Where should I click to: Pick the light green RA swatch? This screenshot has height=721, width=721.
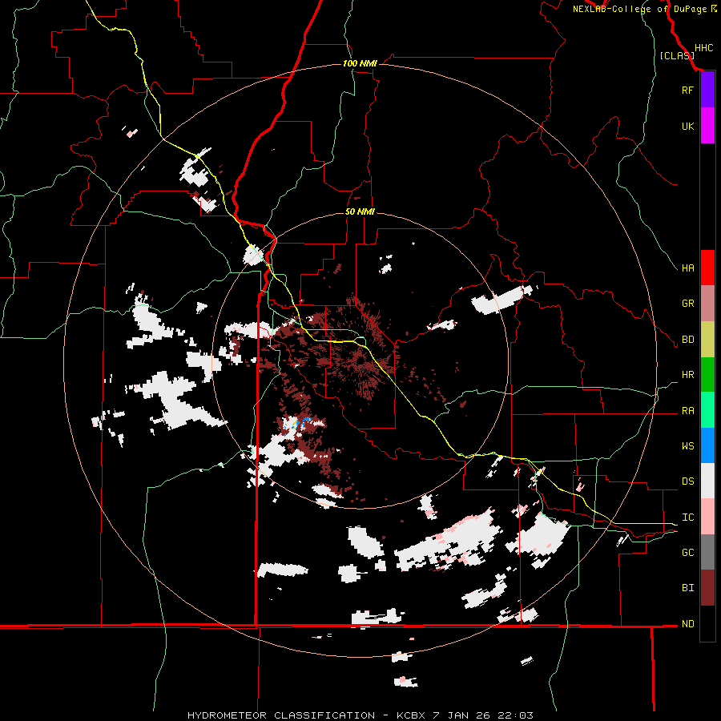point(707,410)
